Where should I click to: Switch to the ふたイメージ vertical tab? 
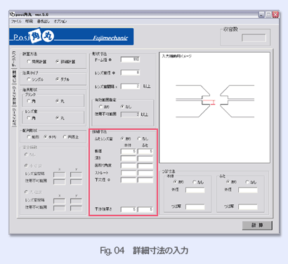(x=14, y=117)
